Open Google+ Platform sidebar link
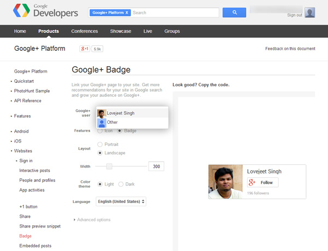Screen dimensions: 328x251 [31, 71]
